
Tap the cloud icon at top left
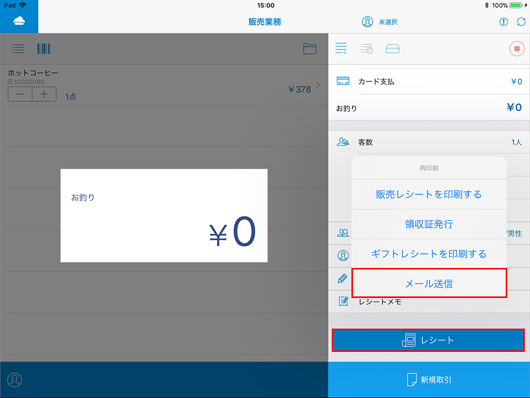tap(19, 21)
